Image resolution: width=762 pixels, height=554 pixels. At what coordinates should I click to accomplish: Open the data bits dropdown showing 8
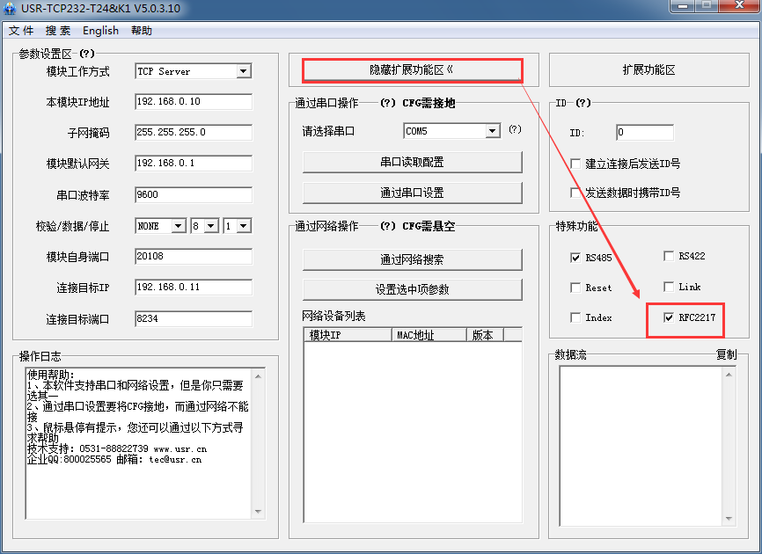coord(211,226)
